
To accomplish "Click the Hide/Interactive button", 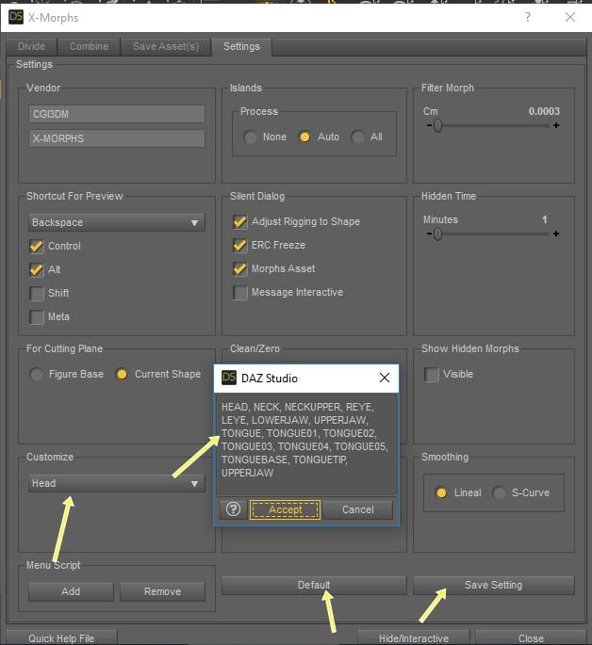I will pos(414,637).
